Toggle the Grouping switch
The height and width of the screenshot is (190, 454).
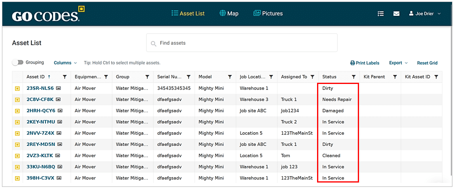pos(17,63)
